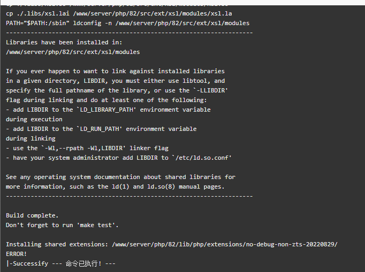Click the 'See any operating system documentation' line

tap(120, 177)
